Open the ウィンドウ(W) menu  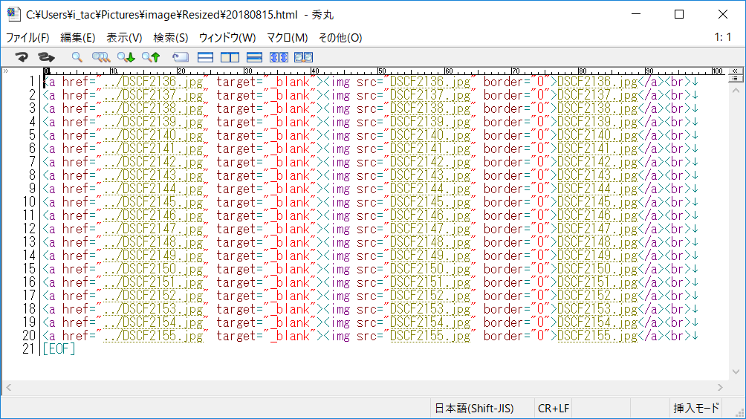tap(227, 38)
